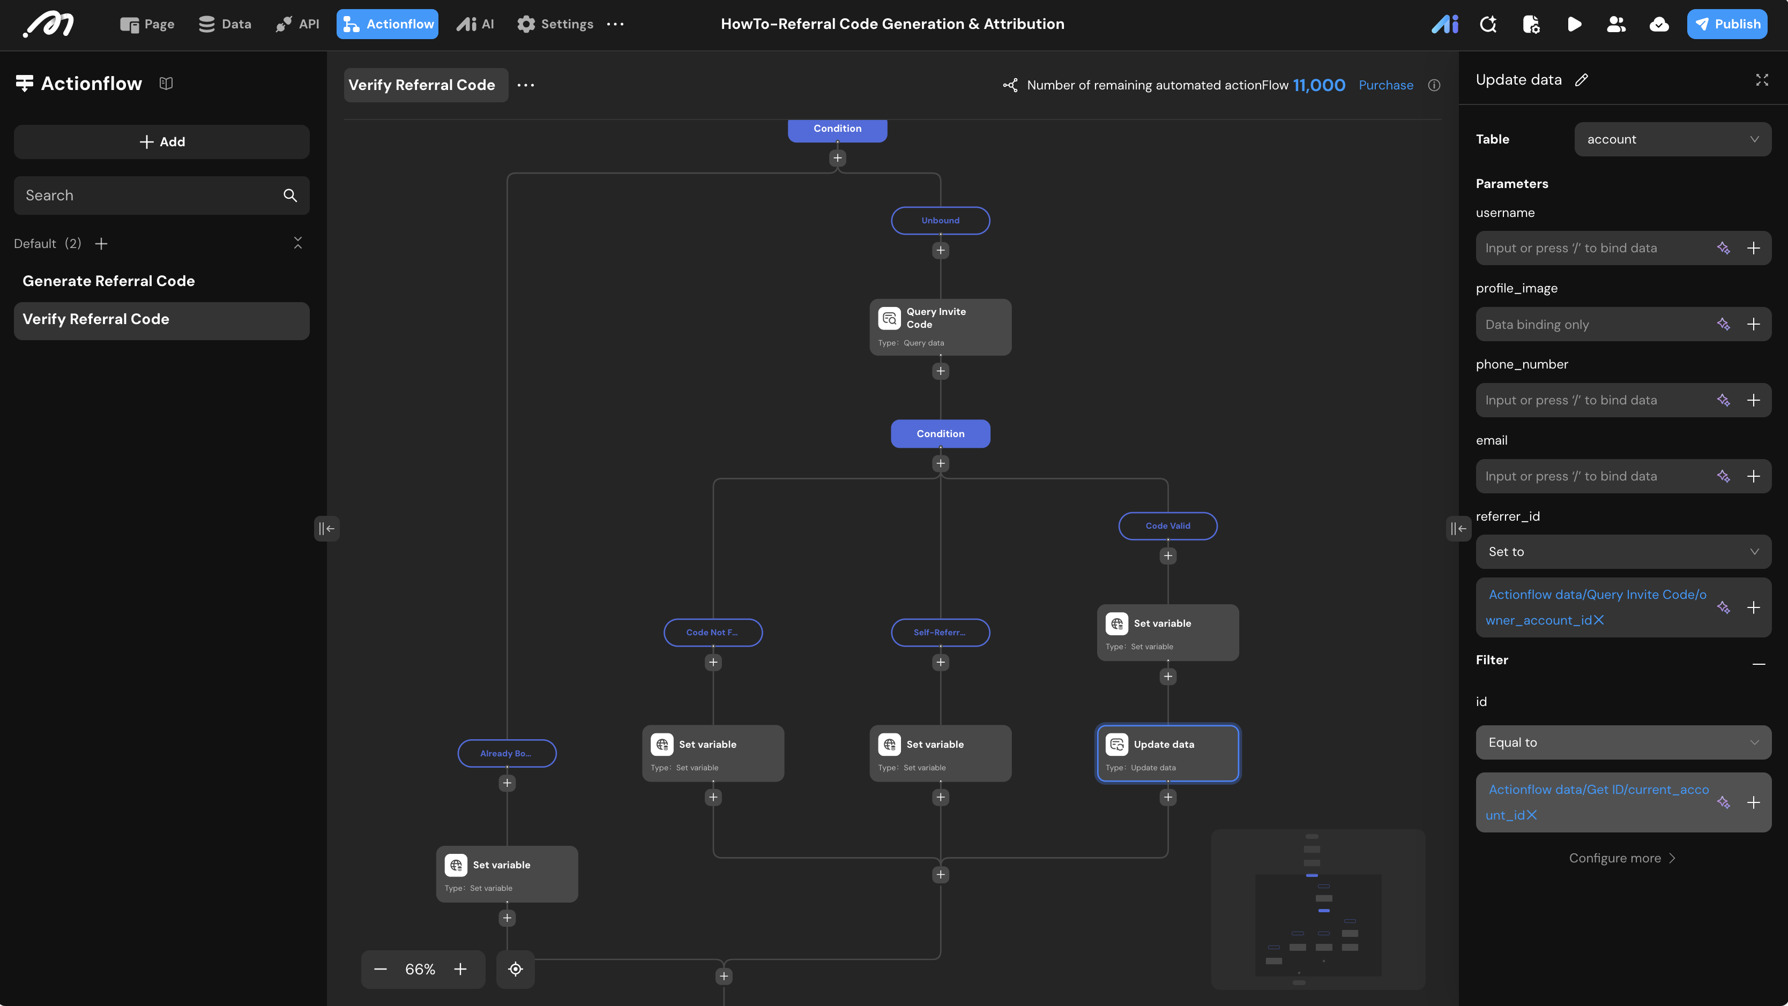The height and width of the screenshot is (1006, 1788).
Task: Open the Table account dropdown
Action: click(1672, 139)
